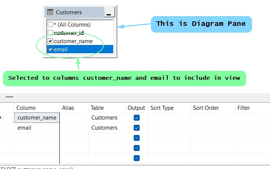Toggle Output checkbox for customer_name row
Screen dimensions: 270x169
[137, 118]
